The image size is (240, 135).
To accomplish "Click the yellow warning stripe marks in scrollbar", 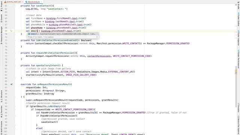I will pos(236,72).
